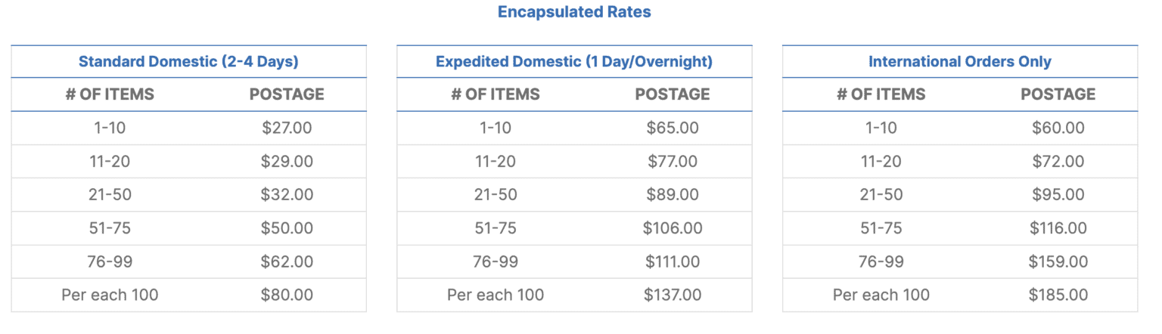Image resolution: width=1162 pixels, height=334 pixels.
Task: Click the $77.00 Expedited postage
Action: [x=673, y=162]
